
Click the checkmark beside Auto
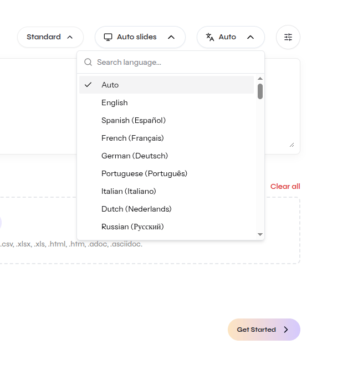tap(88, 85)
